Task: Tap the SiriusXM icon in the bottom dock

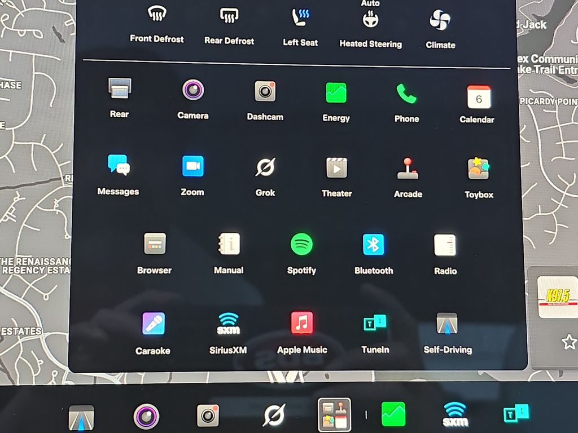Action: point(456,414)
